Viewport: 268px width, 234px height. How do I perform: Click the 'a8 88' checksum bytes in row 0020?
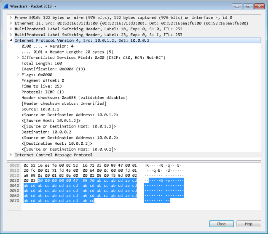coord(29,175)
